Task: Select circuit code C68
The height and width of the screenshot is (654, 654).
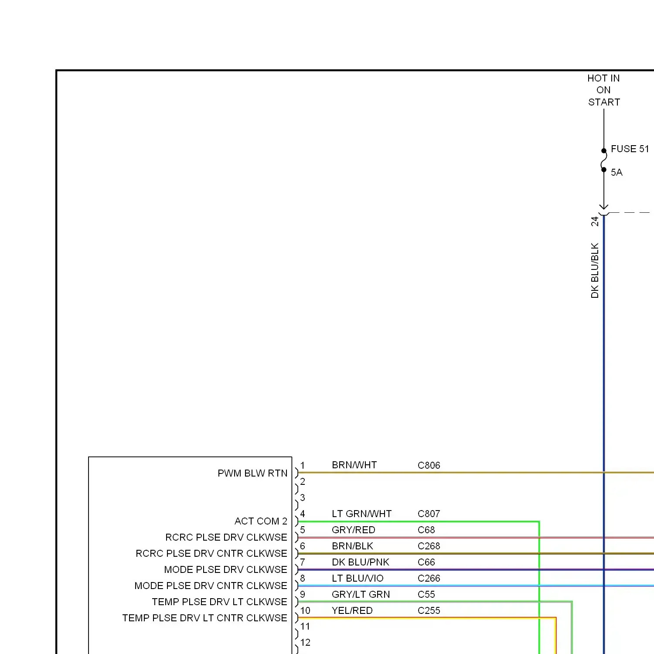Action: 426,530
